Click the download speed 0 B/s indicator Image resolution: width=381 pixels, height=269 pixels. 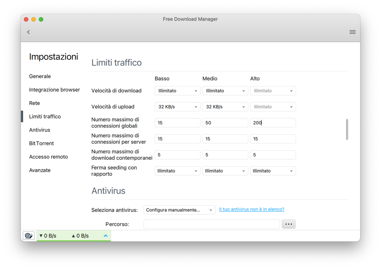(x=48, y=236)
